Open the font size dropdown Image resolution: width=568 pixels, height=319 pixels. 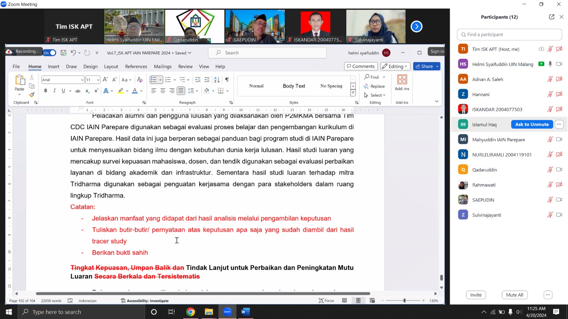(x=98, y=80)
